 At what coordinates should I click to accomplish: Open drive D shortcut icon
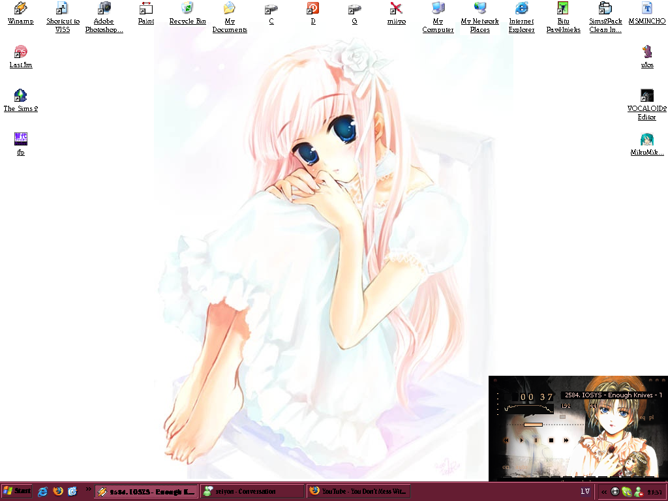coord(312,13)
